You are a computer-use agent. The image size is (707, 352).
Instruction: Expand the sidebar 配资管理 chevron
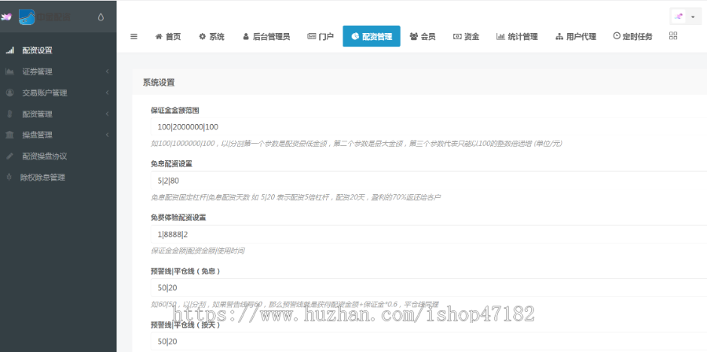coord(108,114)
